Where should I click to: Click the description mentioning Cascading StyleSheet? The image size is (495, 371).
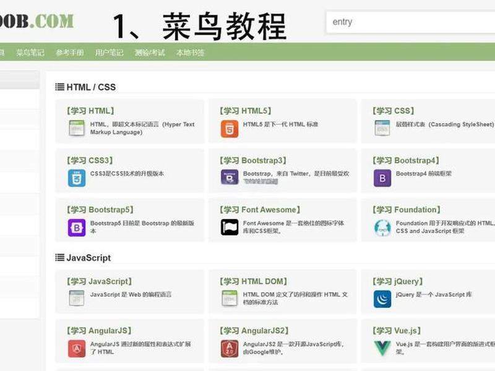(445, 124)
